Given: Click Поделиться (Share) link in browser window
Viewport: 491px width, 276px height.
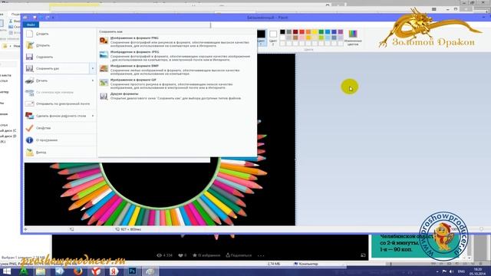Looking at the screenshot, I should (239, 255).
